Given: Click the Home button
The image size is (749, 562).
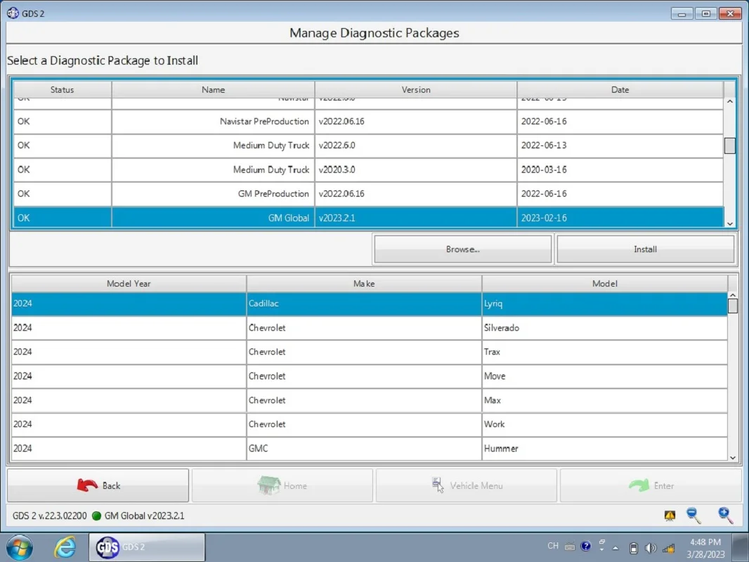Looking at the screenshot, I should 282,485.
